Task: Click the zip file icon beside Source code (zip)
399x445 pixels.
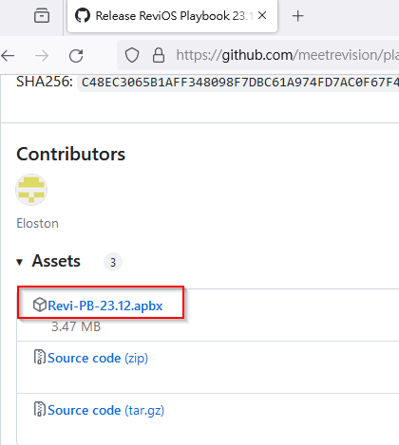Action: (40, 357)
